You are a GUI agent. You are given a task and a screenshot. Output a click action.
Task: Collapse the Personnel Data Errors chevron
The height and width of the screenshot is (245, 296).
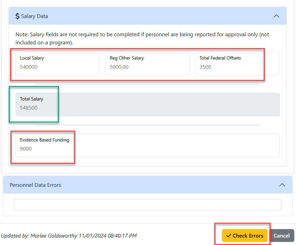pyautogui.click(x=282, y=185)
